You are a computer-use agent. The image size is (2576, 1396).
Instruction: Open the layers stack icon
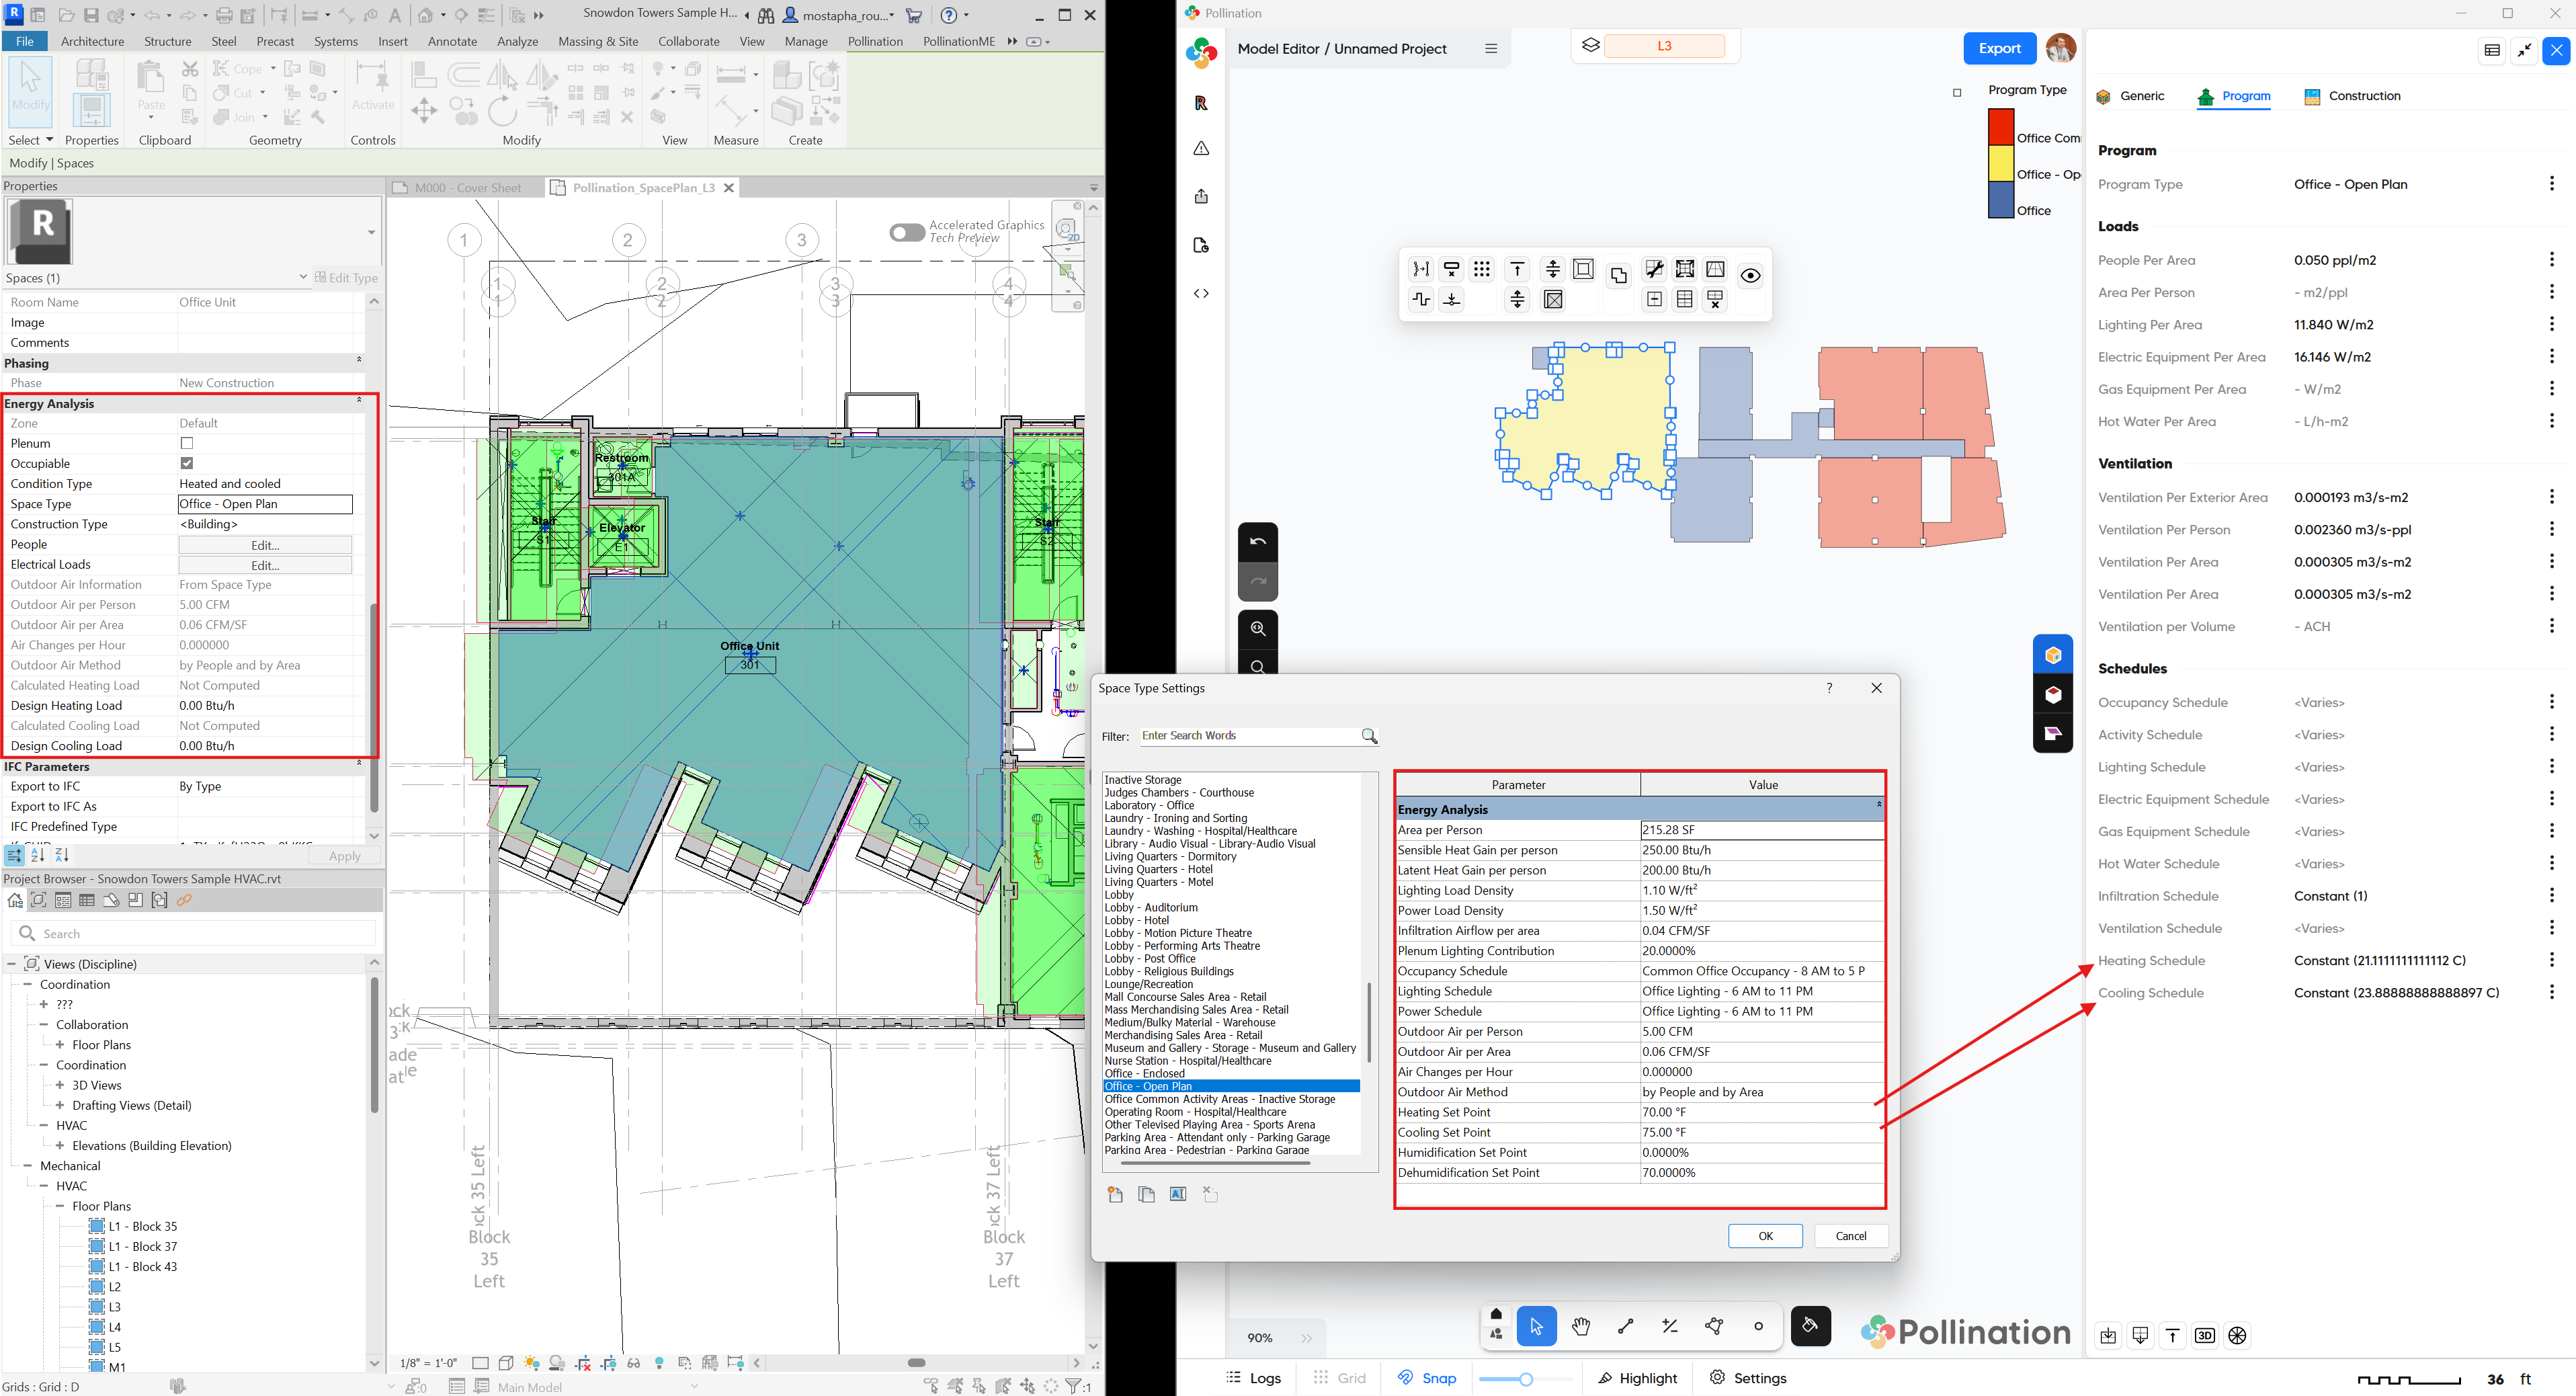coord(1590,46)
